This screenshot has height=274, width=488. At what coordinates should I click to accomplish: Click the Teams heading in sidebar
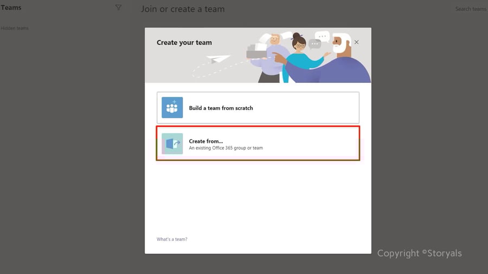point(11,8)
